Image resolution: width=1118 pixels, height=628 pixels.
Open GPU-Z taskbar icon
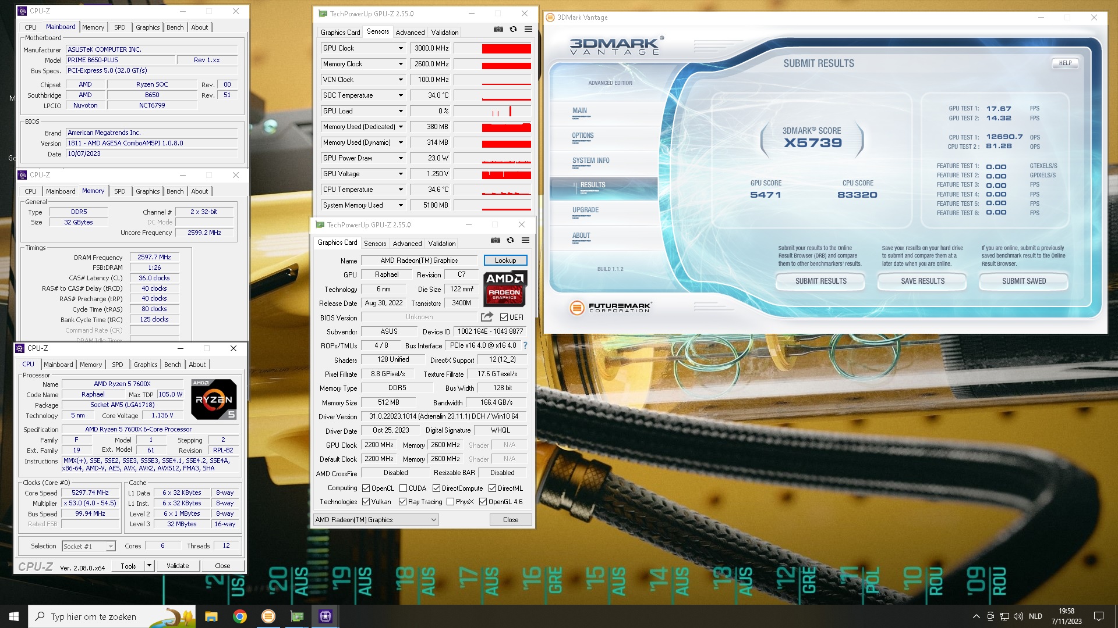click(297, 616)
